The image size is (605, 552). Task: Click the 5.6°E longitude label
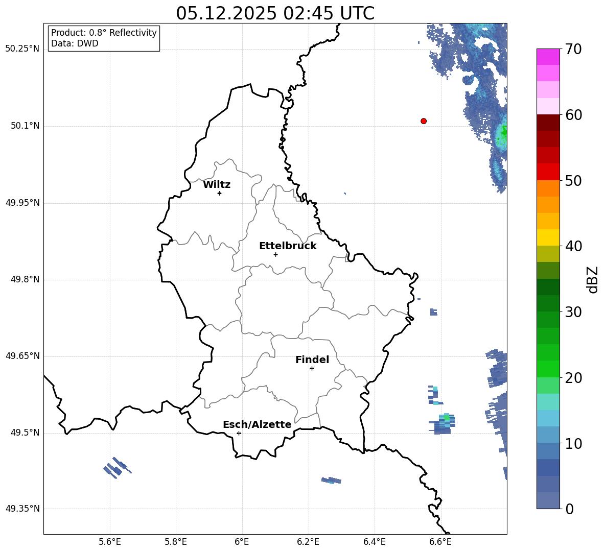point(110,542)
